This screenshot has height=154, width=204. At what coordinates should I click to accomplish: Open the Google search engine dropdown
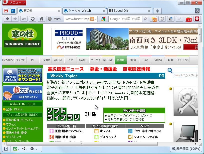(104, 19)
